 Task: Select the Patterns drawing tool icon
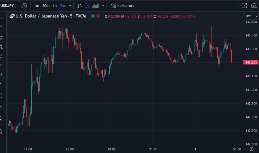[1, 47]
